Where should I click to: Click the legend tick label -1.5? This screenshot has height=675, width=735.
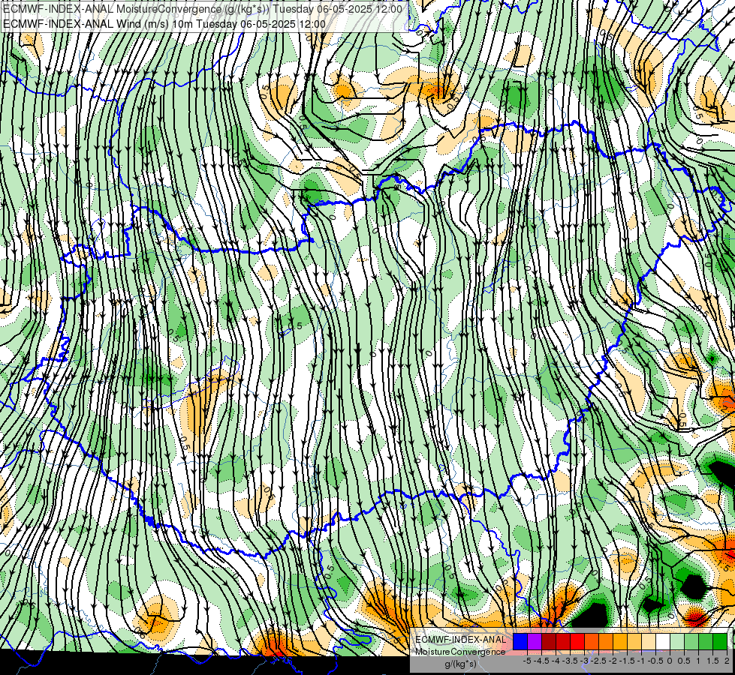627,661
